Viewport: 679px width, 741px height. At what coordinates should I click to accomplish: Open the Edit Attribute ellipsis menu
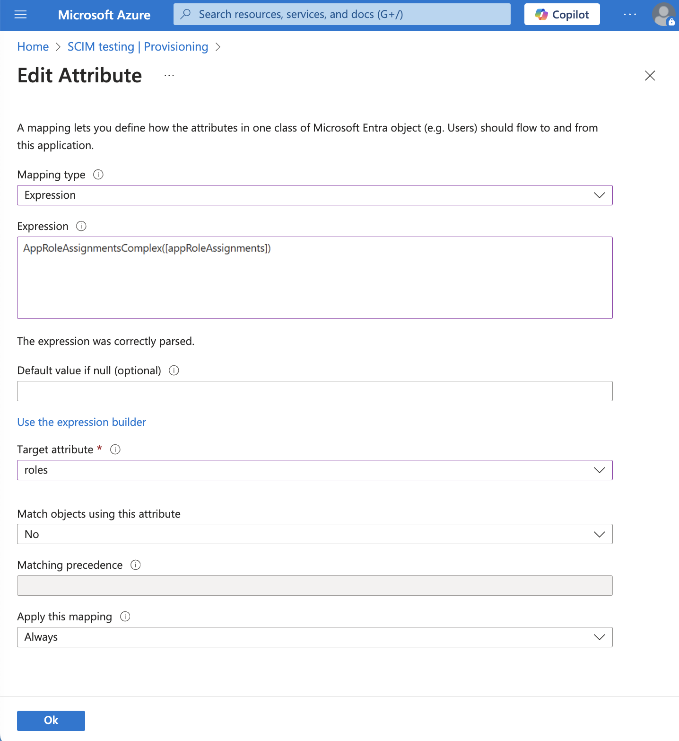169,75
